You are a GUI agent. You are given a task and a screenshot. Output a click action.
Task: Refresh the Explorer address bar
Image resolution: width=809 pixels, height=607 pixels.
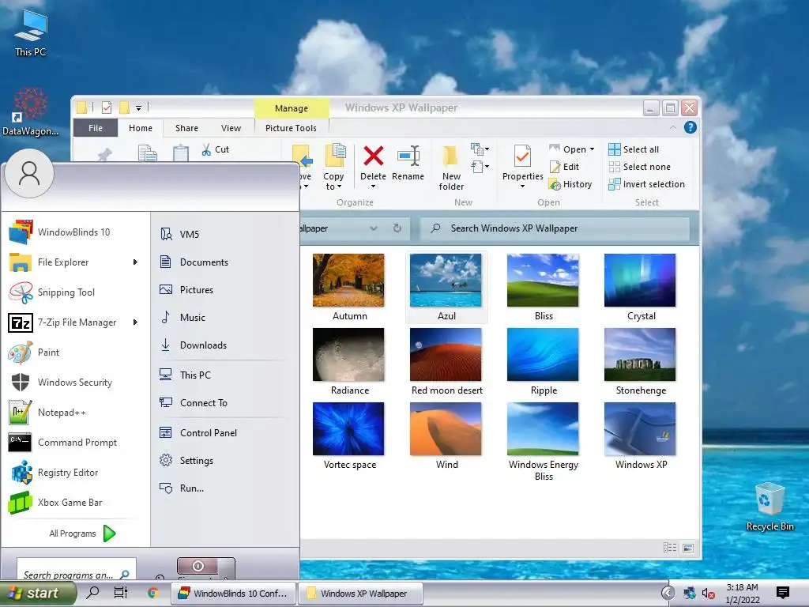tap(397, 228)
